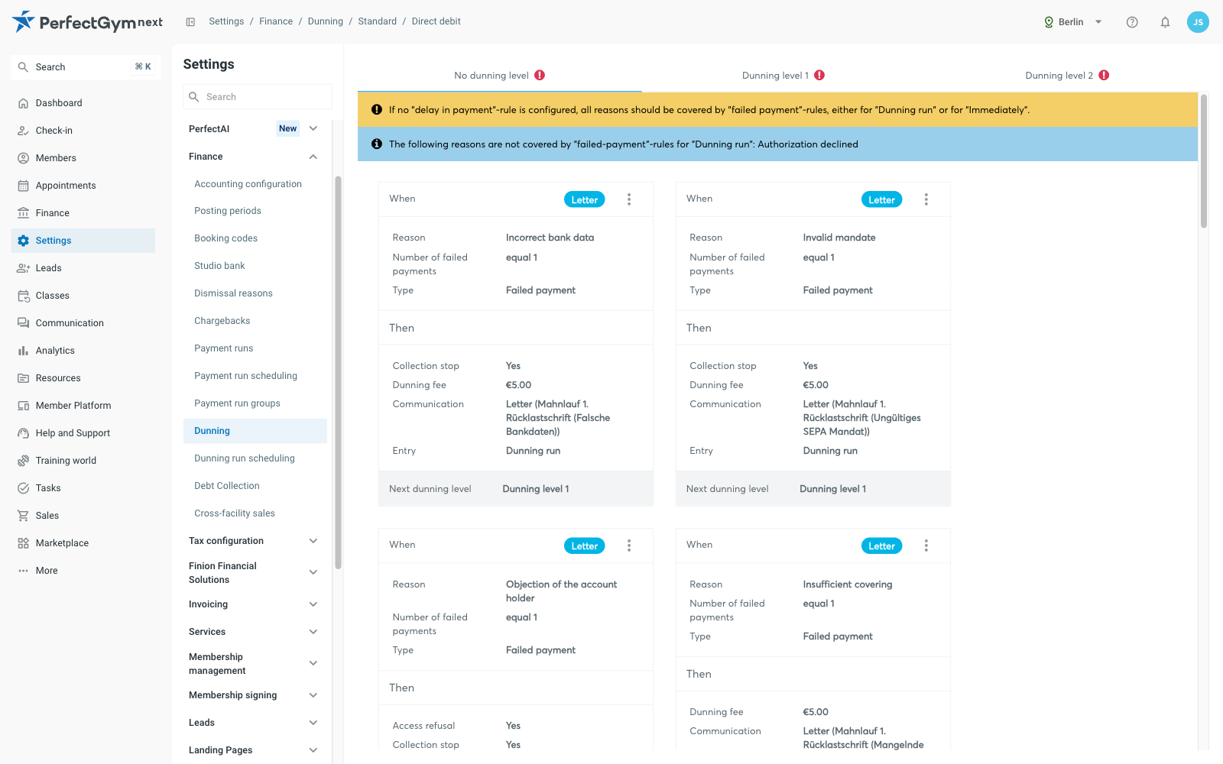This screenshot has height=764, width=1223.
Task: Open the Berlin location dropdown
Action: 1073,22
